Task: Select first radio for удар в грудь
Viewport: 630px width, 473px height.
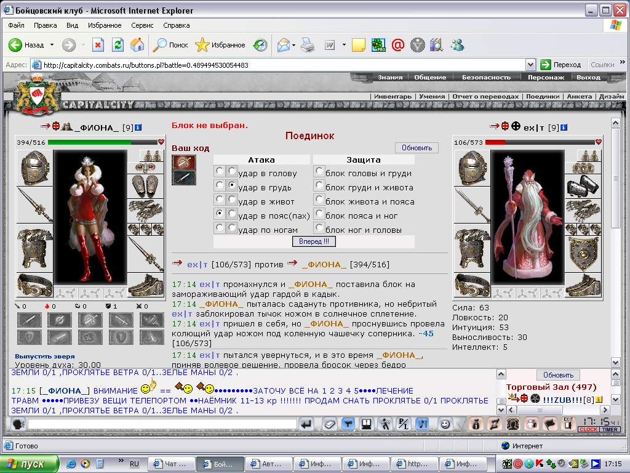Action: coord(220,185)
